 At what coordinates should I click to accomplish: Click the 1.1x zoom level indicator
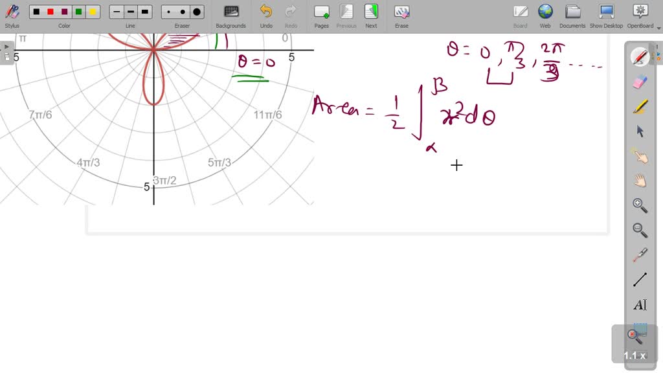pyautogui.click(x=635, y=356)
